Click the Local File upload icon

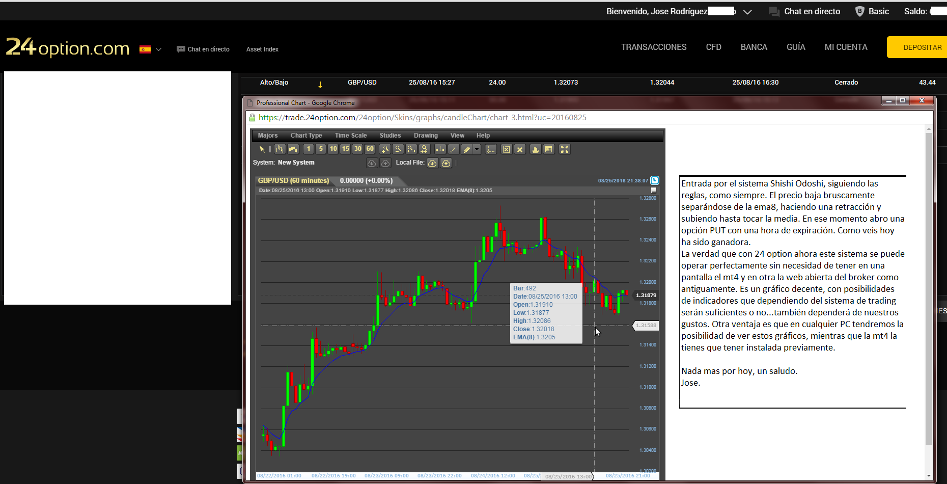click(x=446, y=163)
